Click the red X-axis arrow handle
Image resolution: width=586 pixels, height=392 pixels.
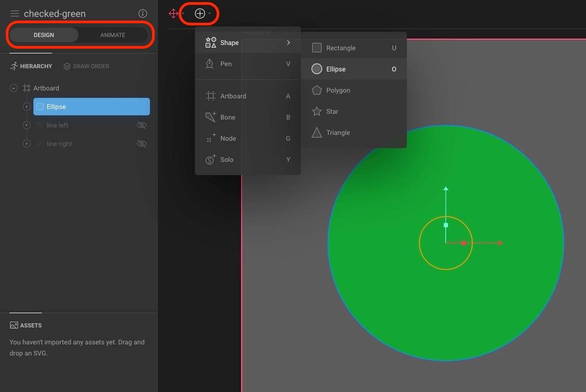(500, 243)
